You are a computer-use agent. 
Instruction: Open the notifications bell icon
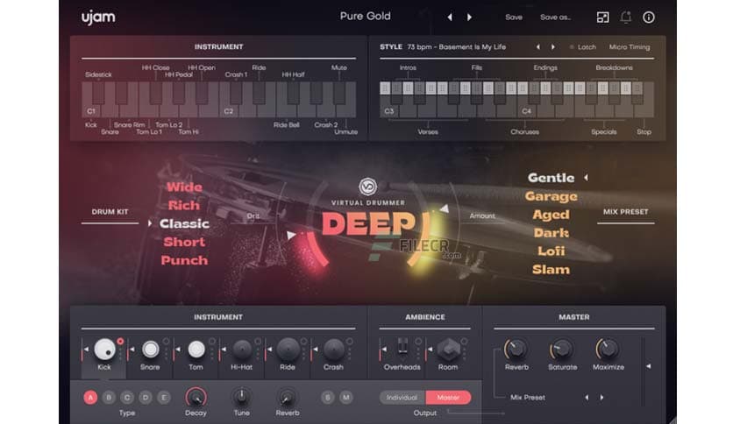625,18
